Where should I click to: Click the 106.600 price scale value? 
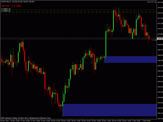click(160, 55)
